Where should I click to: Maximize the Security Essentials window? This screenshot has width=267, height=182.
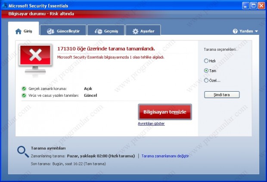[x=253, y=6]
